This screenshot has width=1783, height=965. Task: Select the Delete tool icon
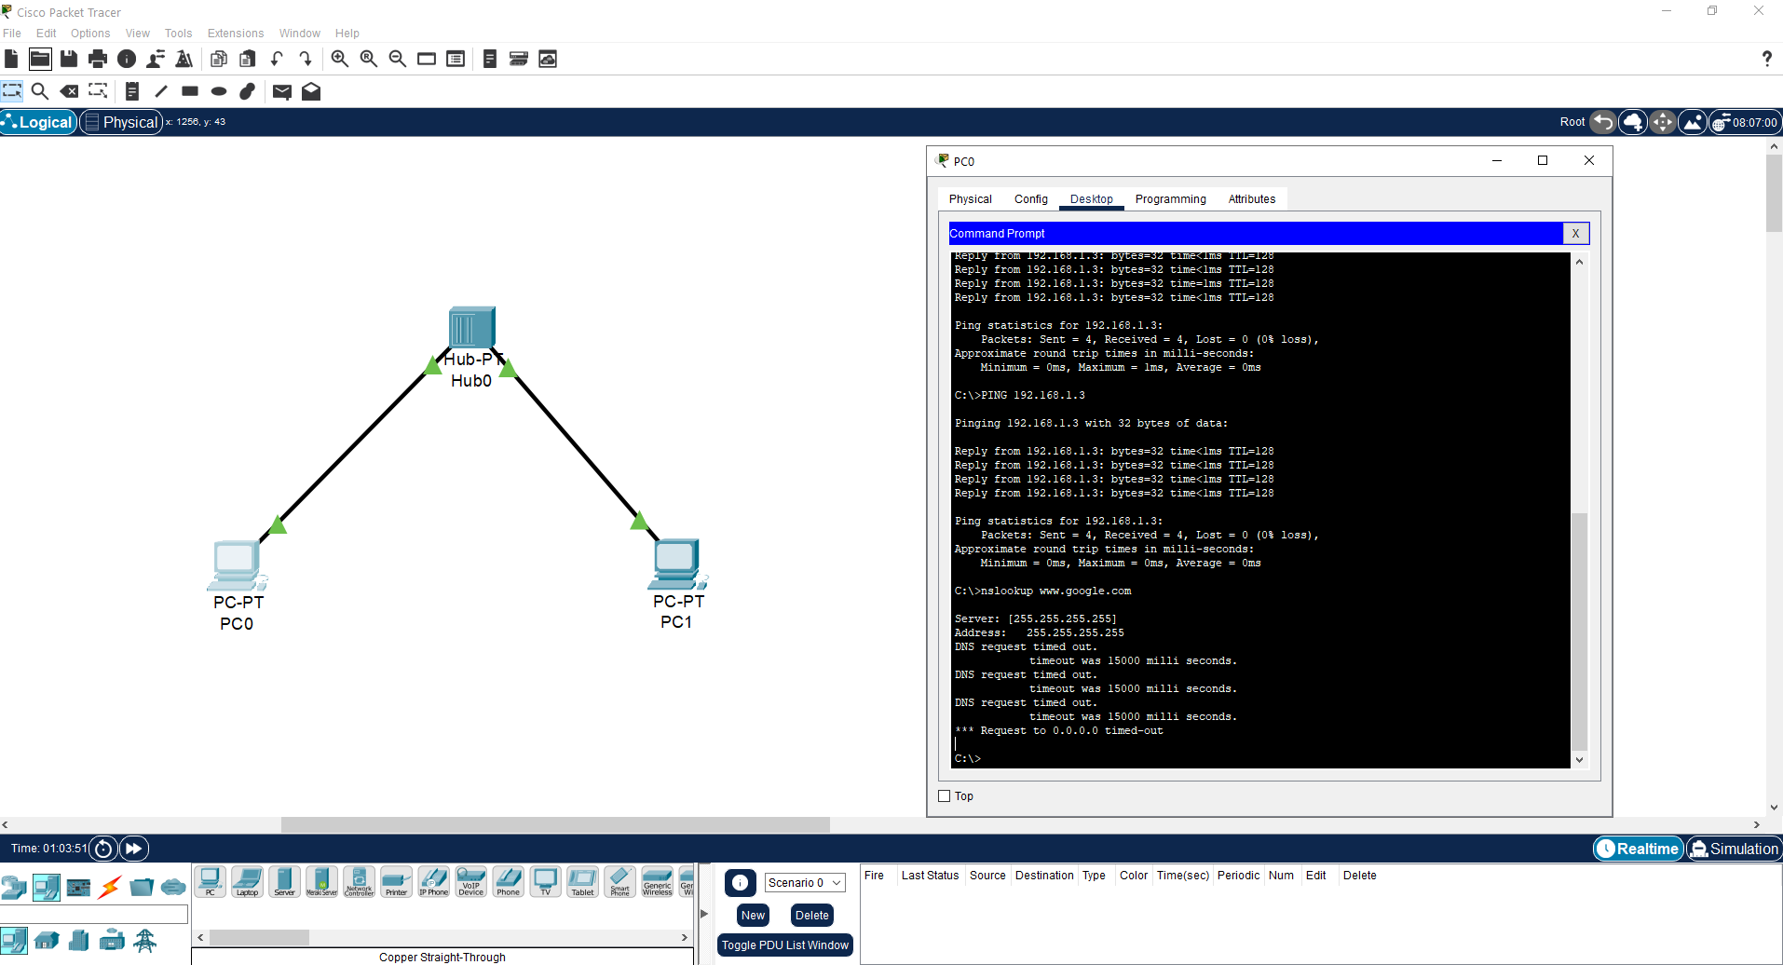click(x=69, y=91)
